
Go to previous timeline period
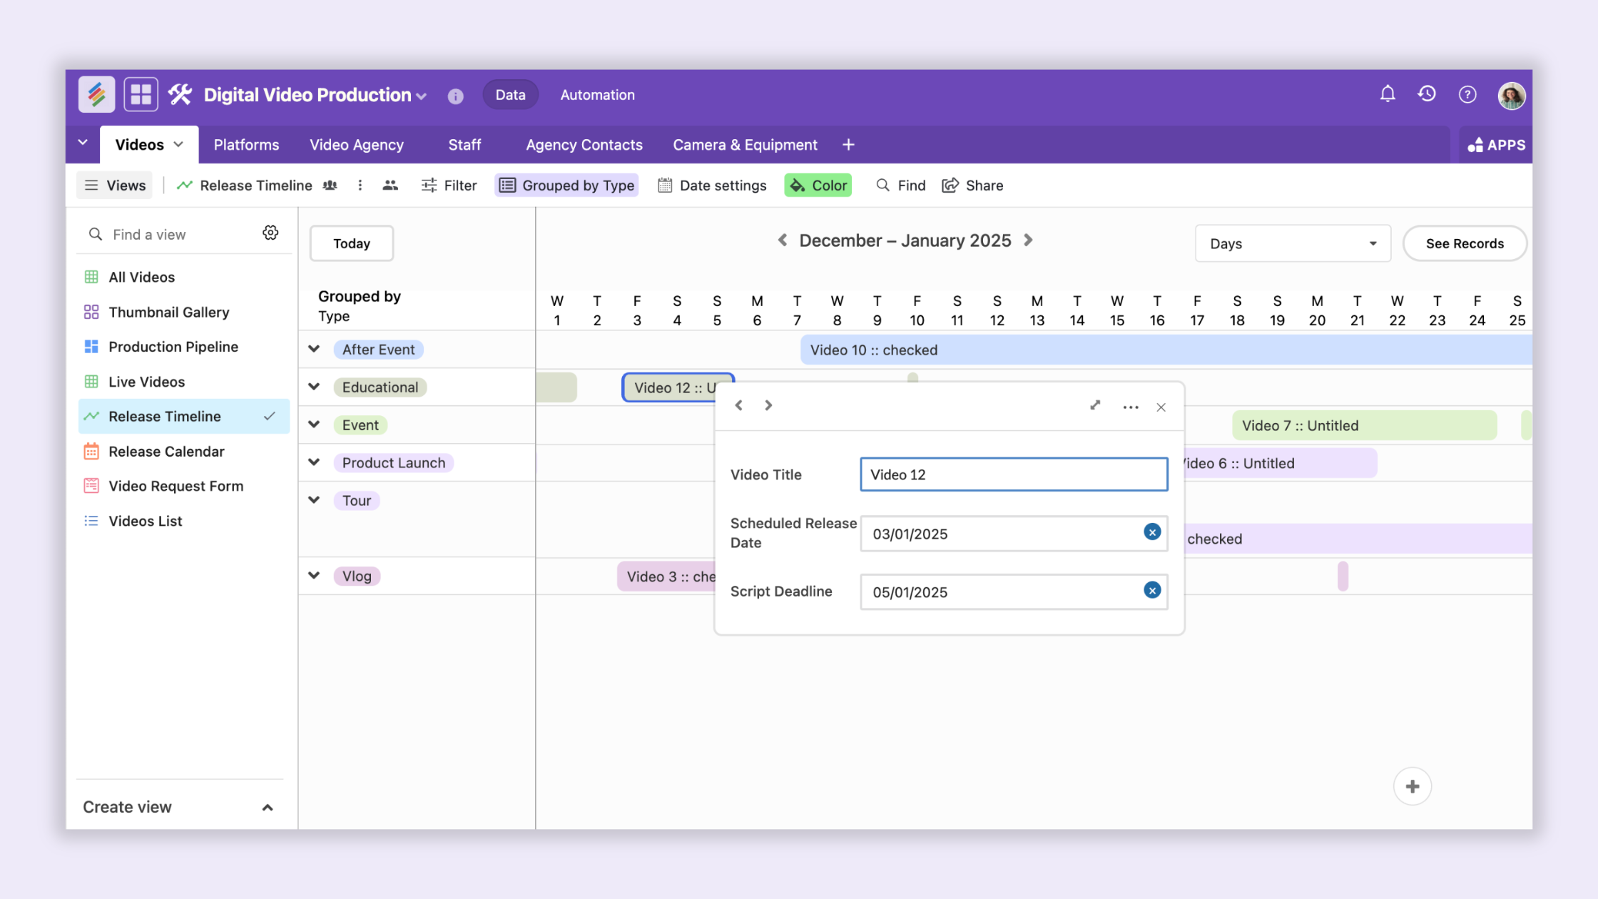tap(783, 240)
